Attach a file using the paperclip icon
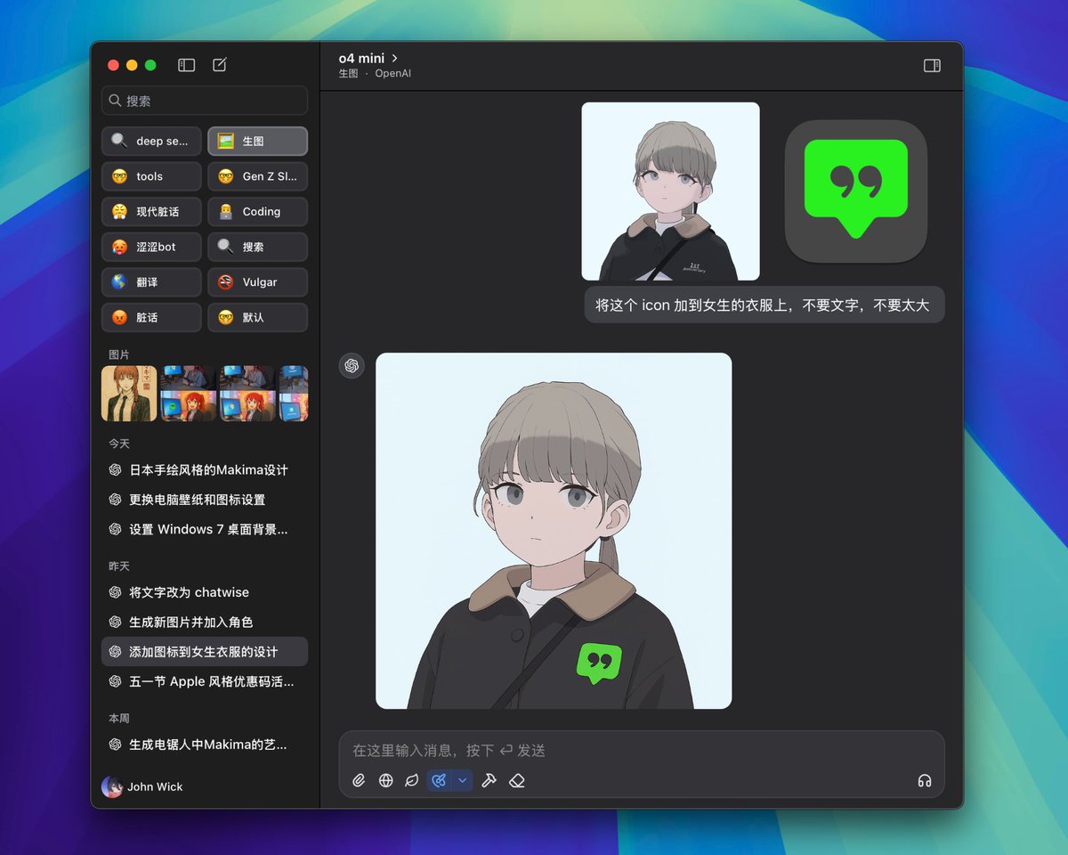 coord(359,780)
